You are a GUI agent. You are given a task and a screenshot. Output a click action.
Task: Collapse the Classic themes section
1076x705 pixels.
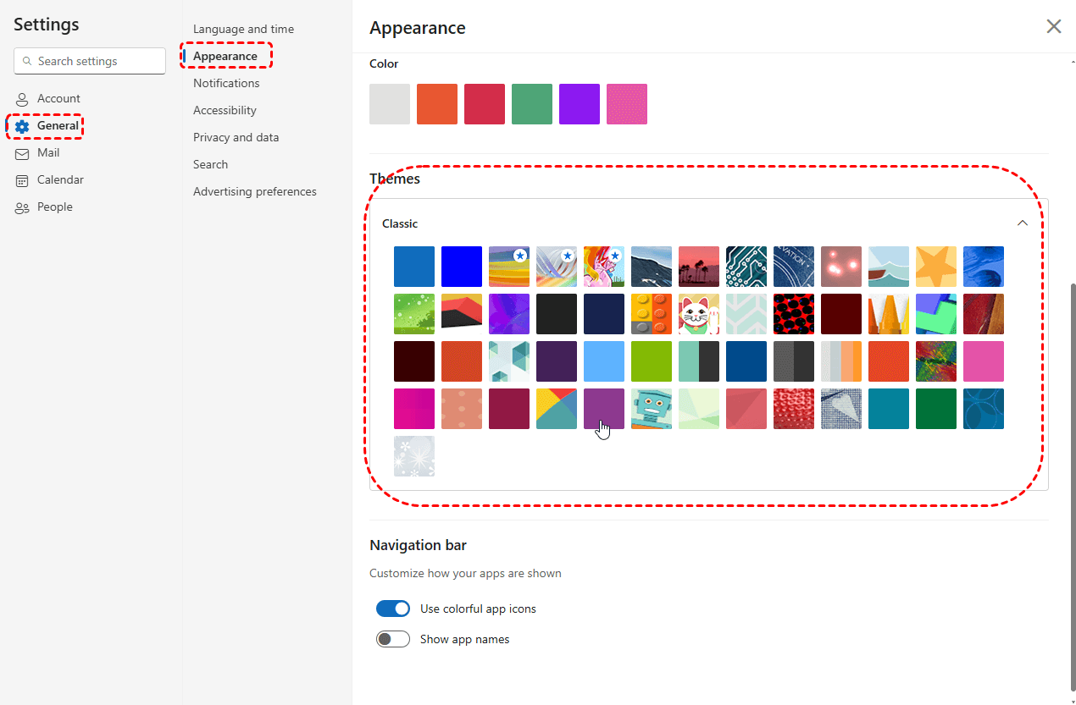(x=1023, y=223)
